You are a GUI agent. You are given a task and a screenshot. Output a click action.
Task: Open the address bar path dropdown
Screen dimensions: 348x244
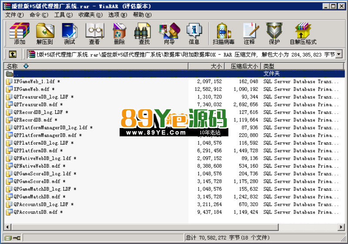339,54
